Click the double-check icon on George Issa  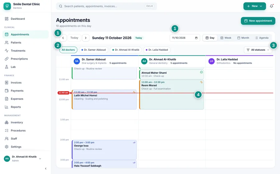point(134,142)
